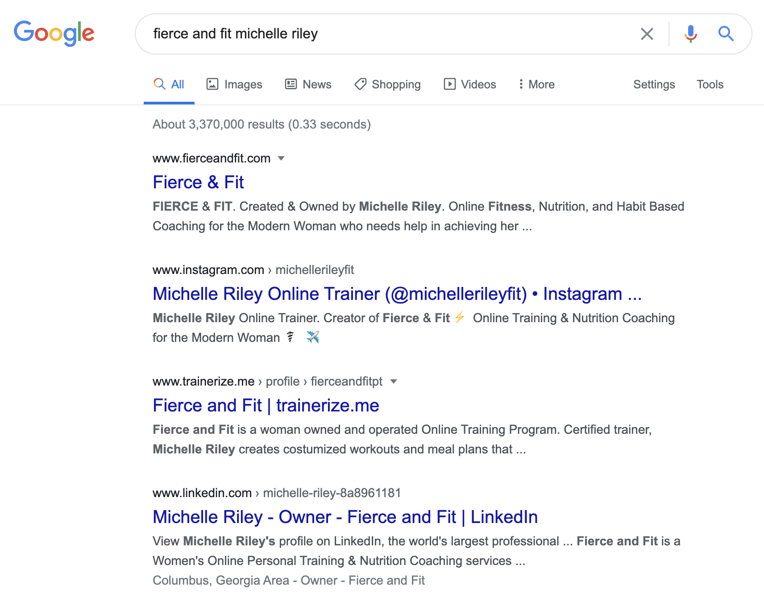Click the blue magnifying glass search button

[x=726, y=34]
